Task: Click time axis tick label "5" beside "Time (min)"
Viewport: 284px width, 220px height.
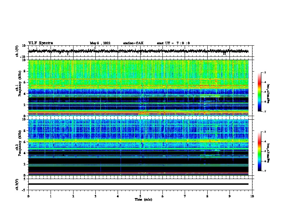Action: click(140, 196)
